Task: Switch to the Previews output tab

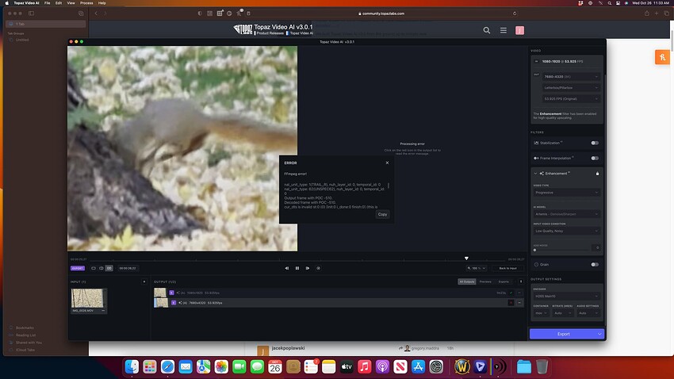Action: point(485,282)
